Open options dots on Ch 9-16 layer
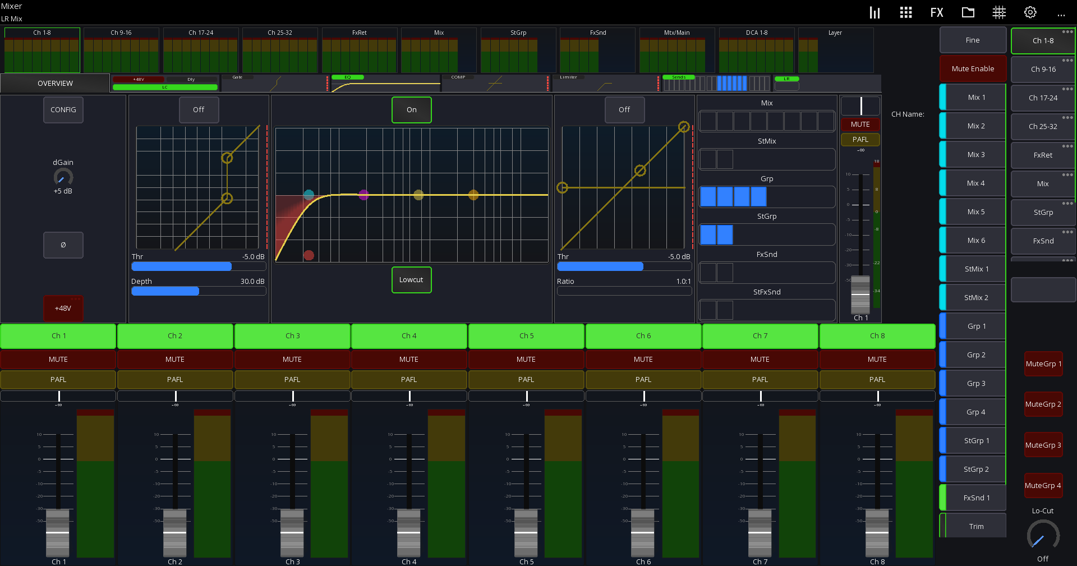 (1067, 61)
